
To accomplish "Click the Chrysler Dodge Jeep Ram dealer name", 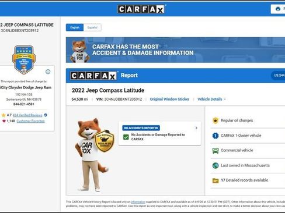I will 26,87.
